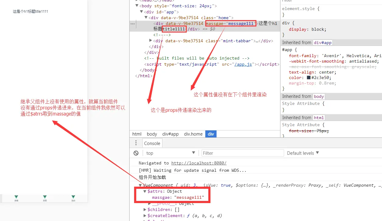382x221 pixels.
Task: Click the [HMR] Waiting for update signal message
Action: [x=193, y=171]
